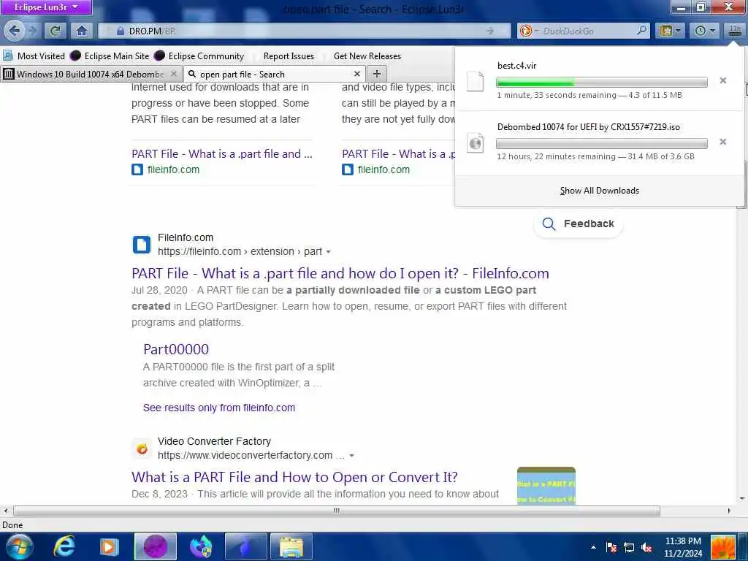This screenshot has width=748, height=561.
Task: Switch to the Windows 10 Build 10074 tab
Action: tap(91, 74)
